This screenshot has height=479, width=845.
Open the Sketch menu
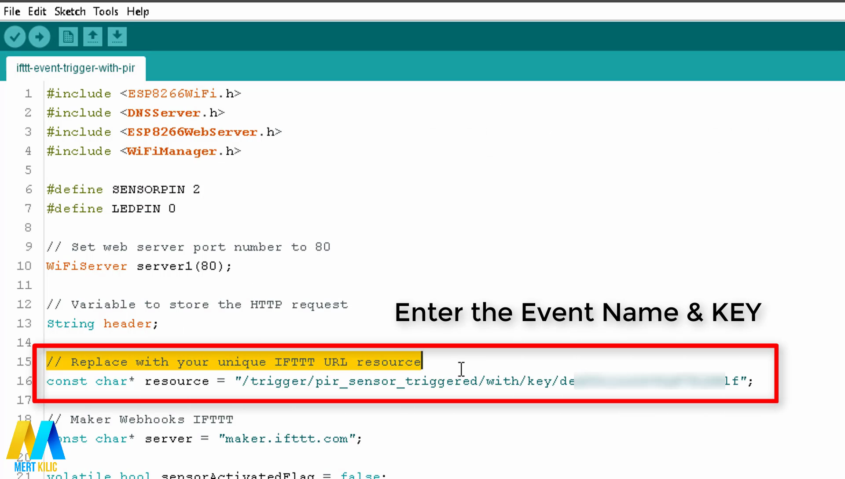point(70,11)
